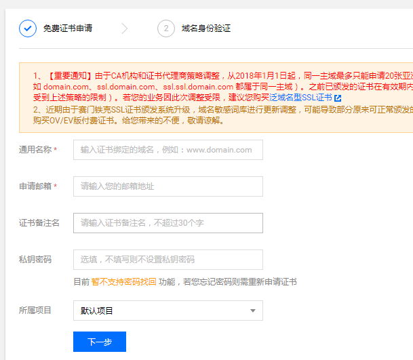Viewport: 413px width, 360px height.
Task: Select the 域名身份验证 step label
Action: (206, 28)
